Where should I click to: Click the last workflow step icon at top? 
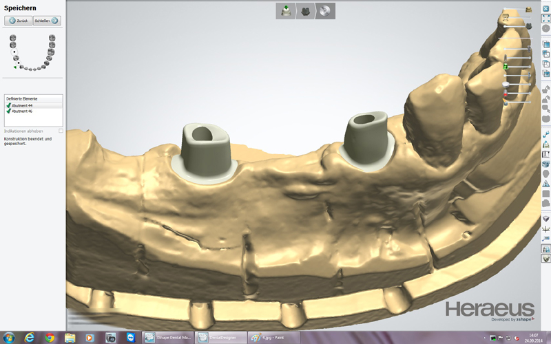[x=324, y=10]
